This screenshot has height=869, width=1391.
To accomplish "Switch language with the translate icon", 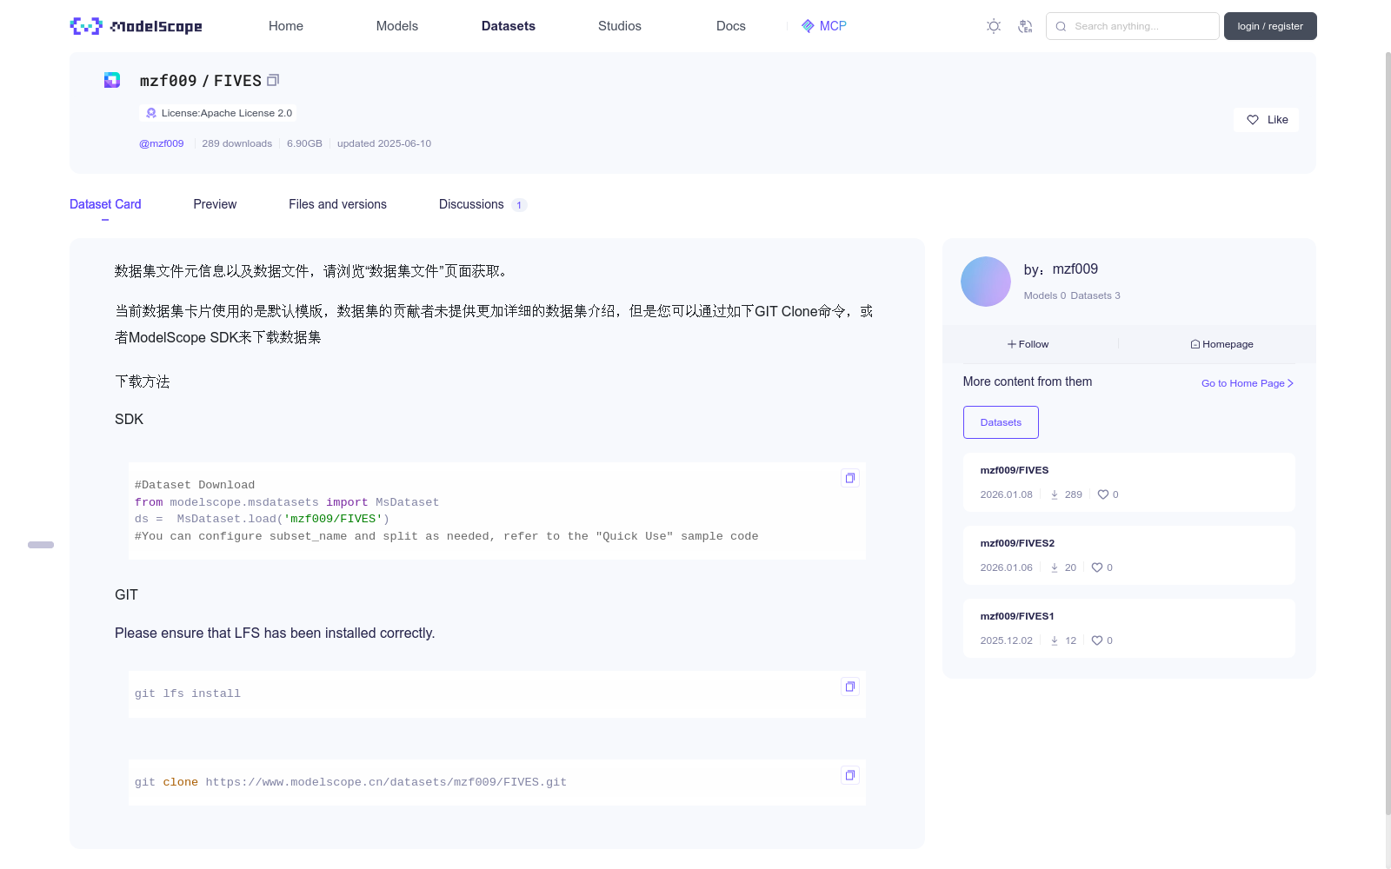I will [x=1025, y=26].
